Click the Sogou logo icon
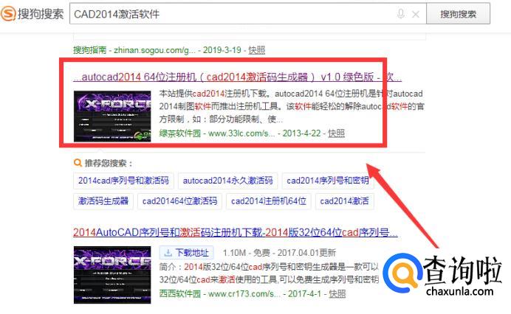This screenshot has height=314, width=511. pos(8,14)
